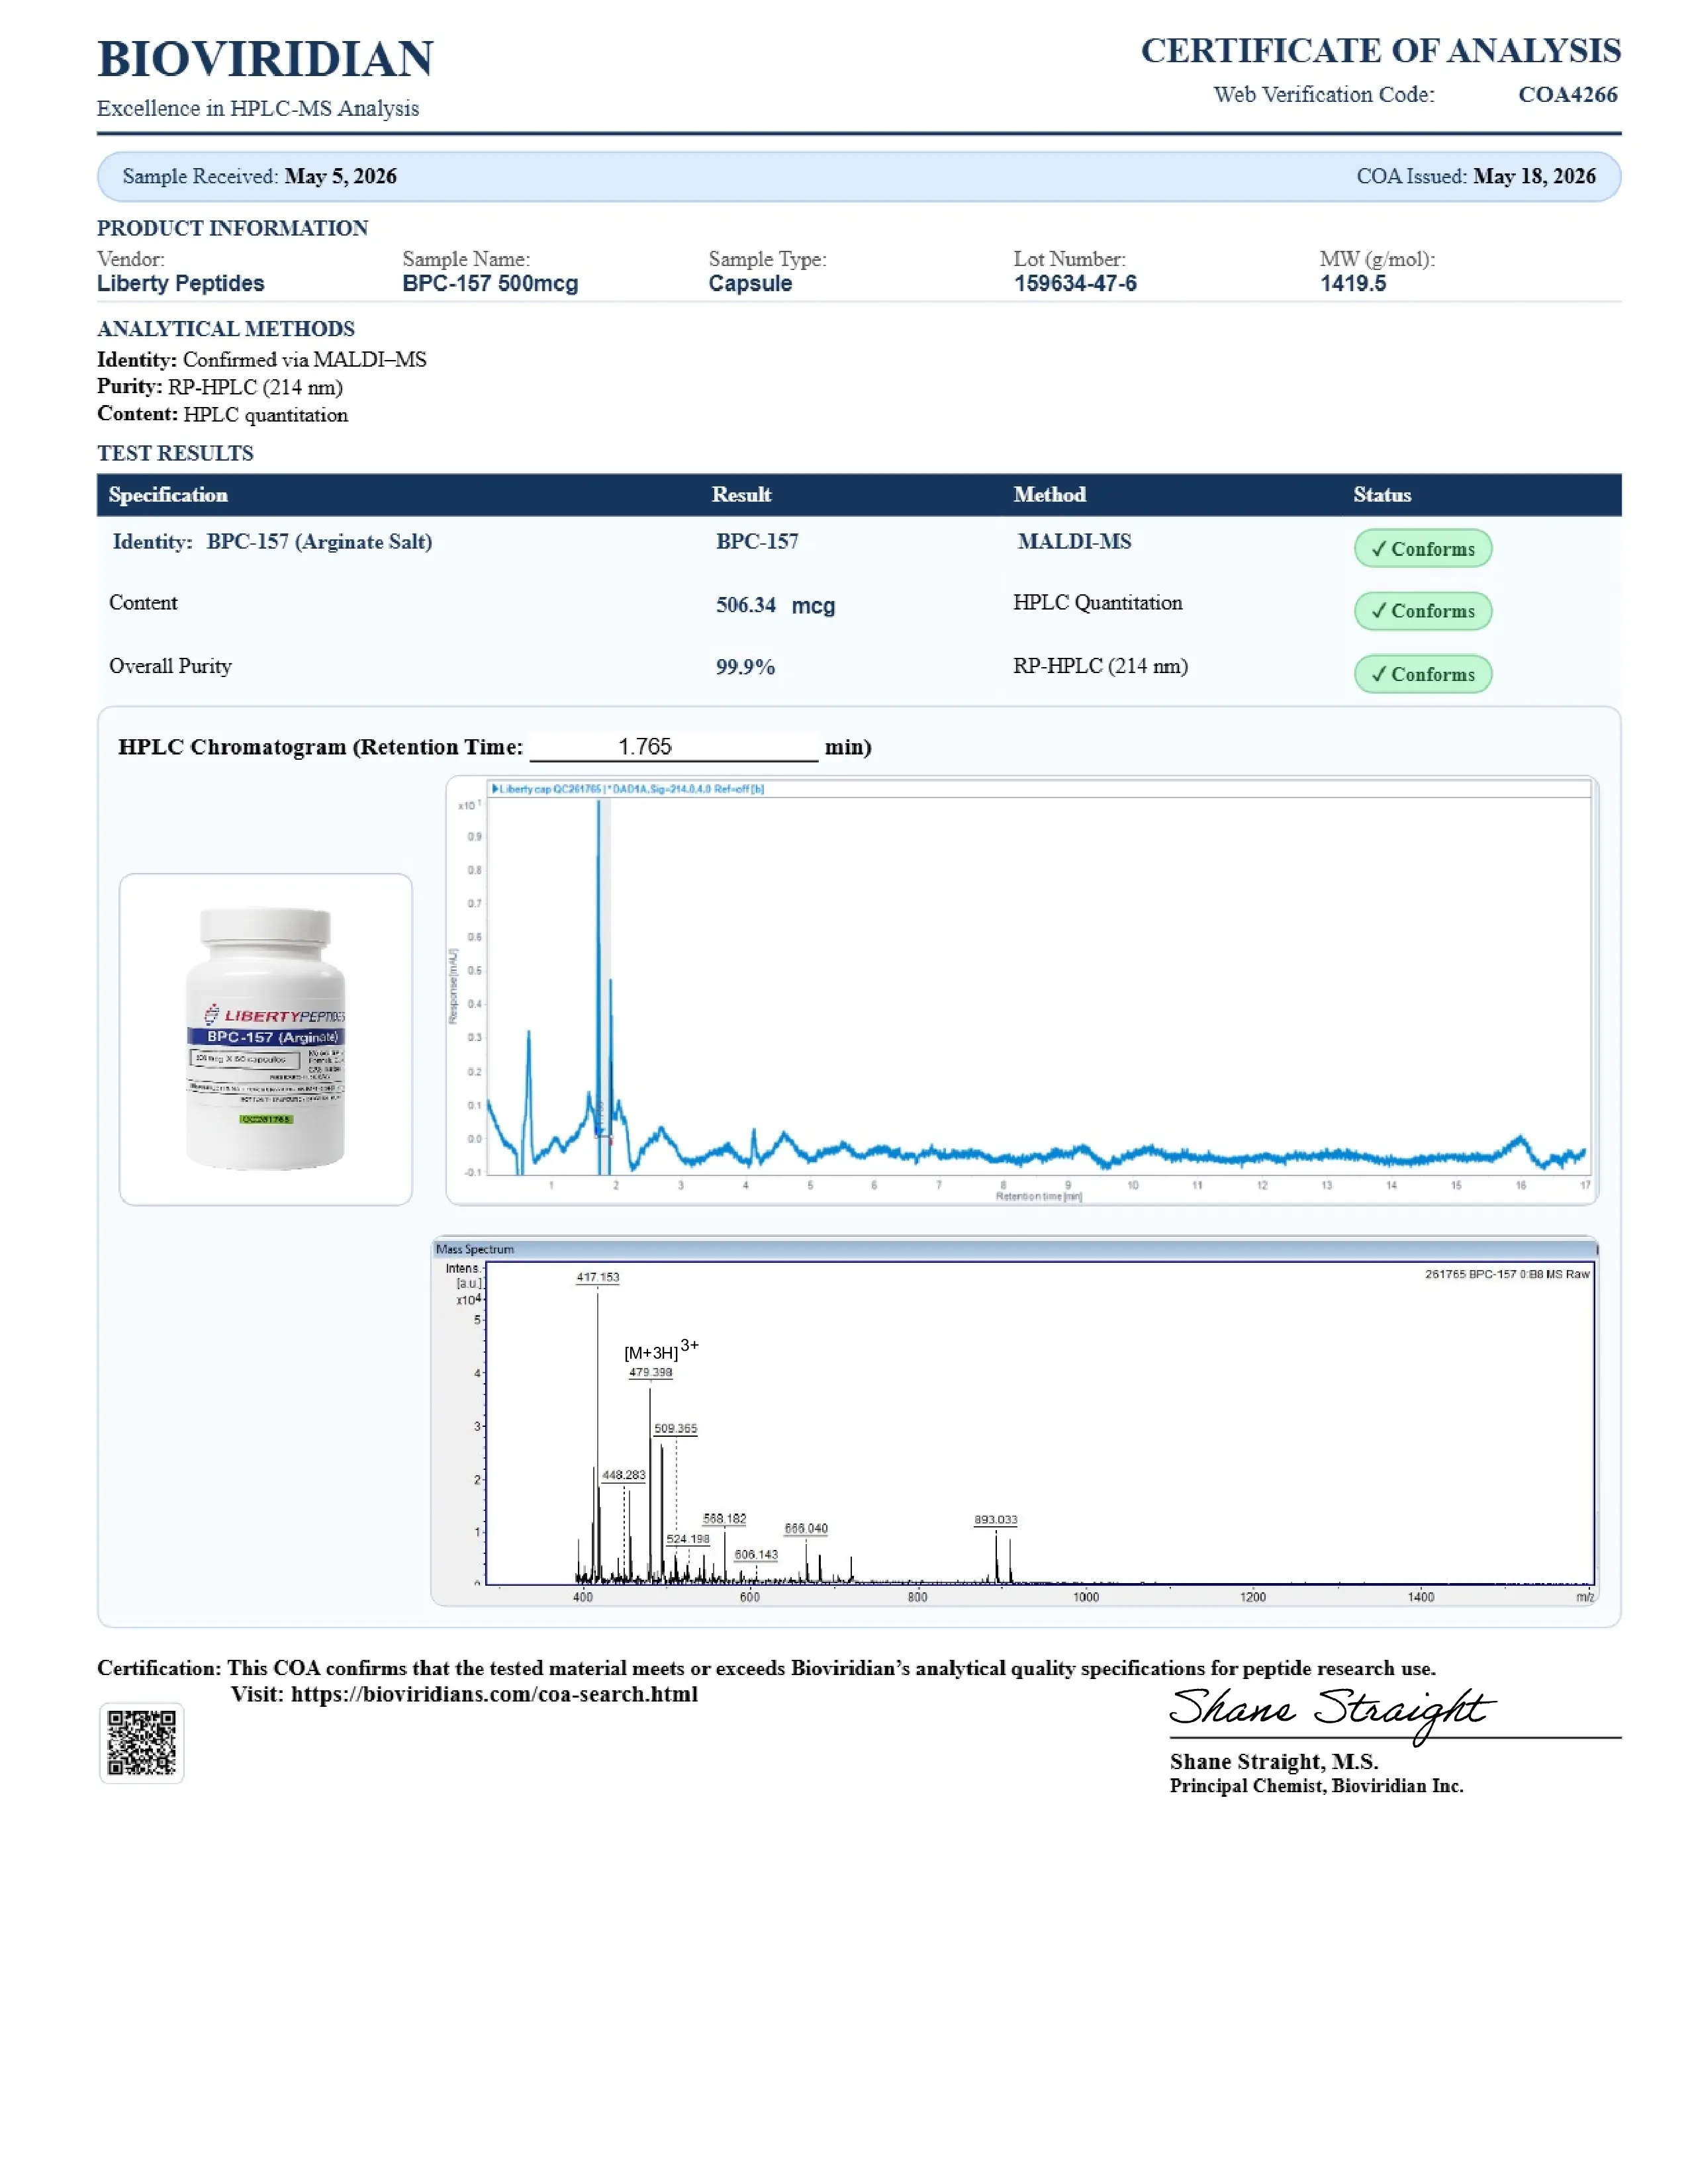Image resolution: width=1688 pixels, height=2184 pixels.
Task: Click the BIOVIRIDIAN logo heading
Action: [265, 59]
